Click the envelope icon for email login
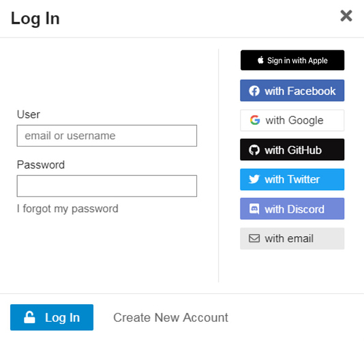This screenshot has width=364, height=341. [254, 238]
